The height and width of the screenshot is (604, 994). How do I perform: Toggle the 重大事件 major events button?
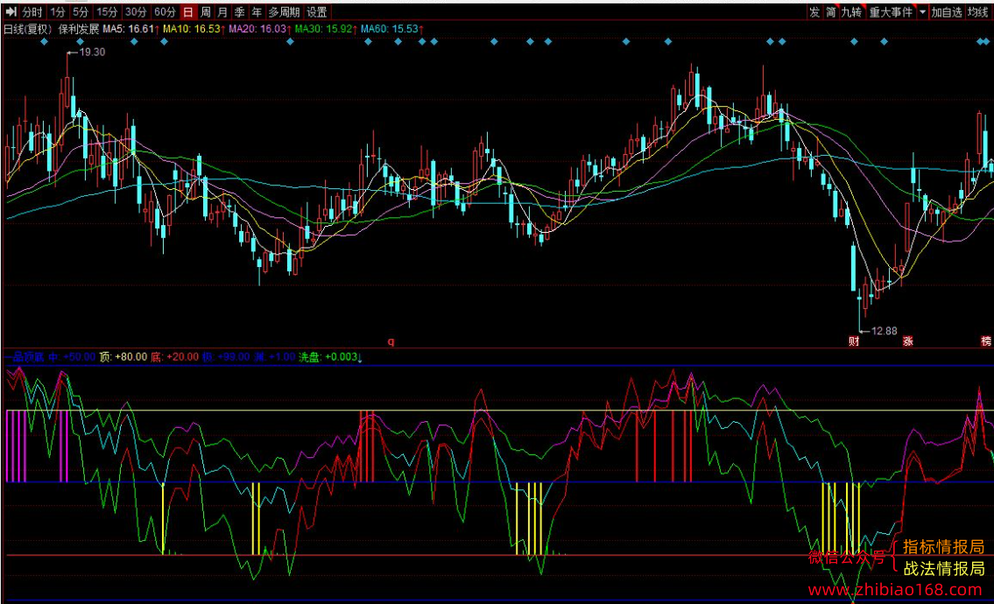891,12
